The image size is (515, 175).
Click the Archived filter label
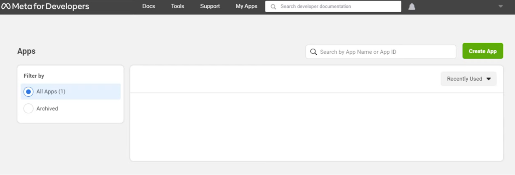[x=47, y=109]
